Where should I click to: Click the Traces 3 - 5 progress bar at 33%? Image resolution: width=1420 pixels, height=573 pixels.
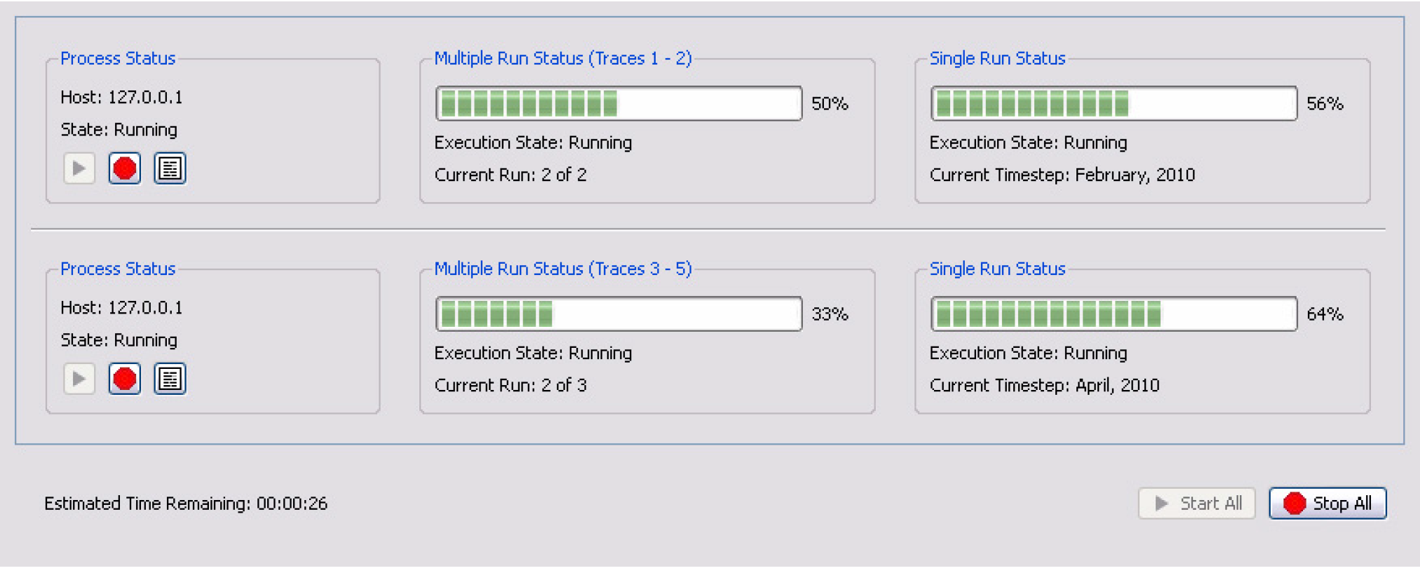pyautogui.click(x=618, y=314)
